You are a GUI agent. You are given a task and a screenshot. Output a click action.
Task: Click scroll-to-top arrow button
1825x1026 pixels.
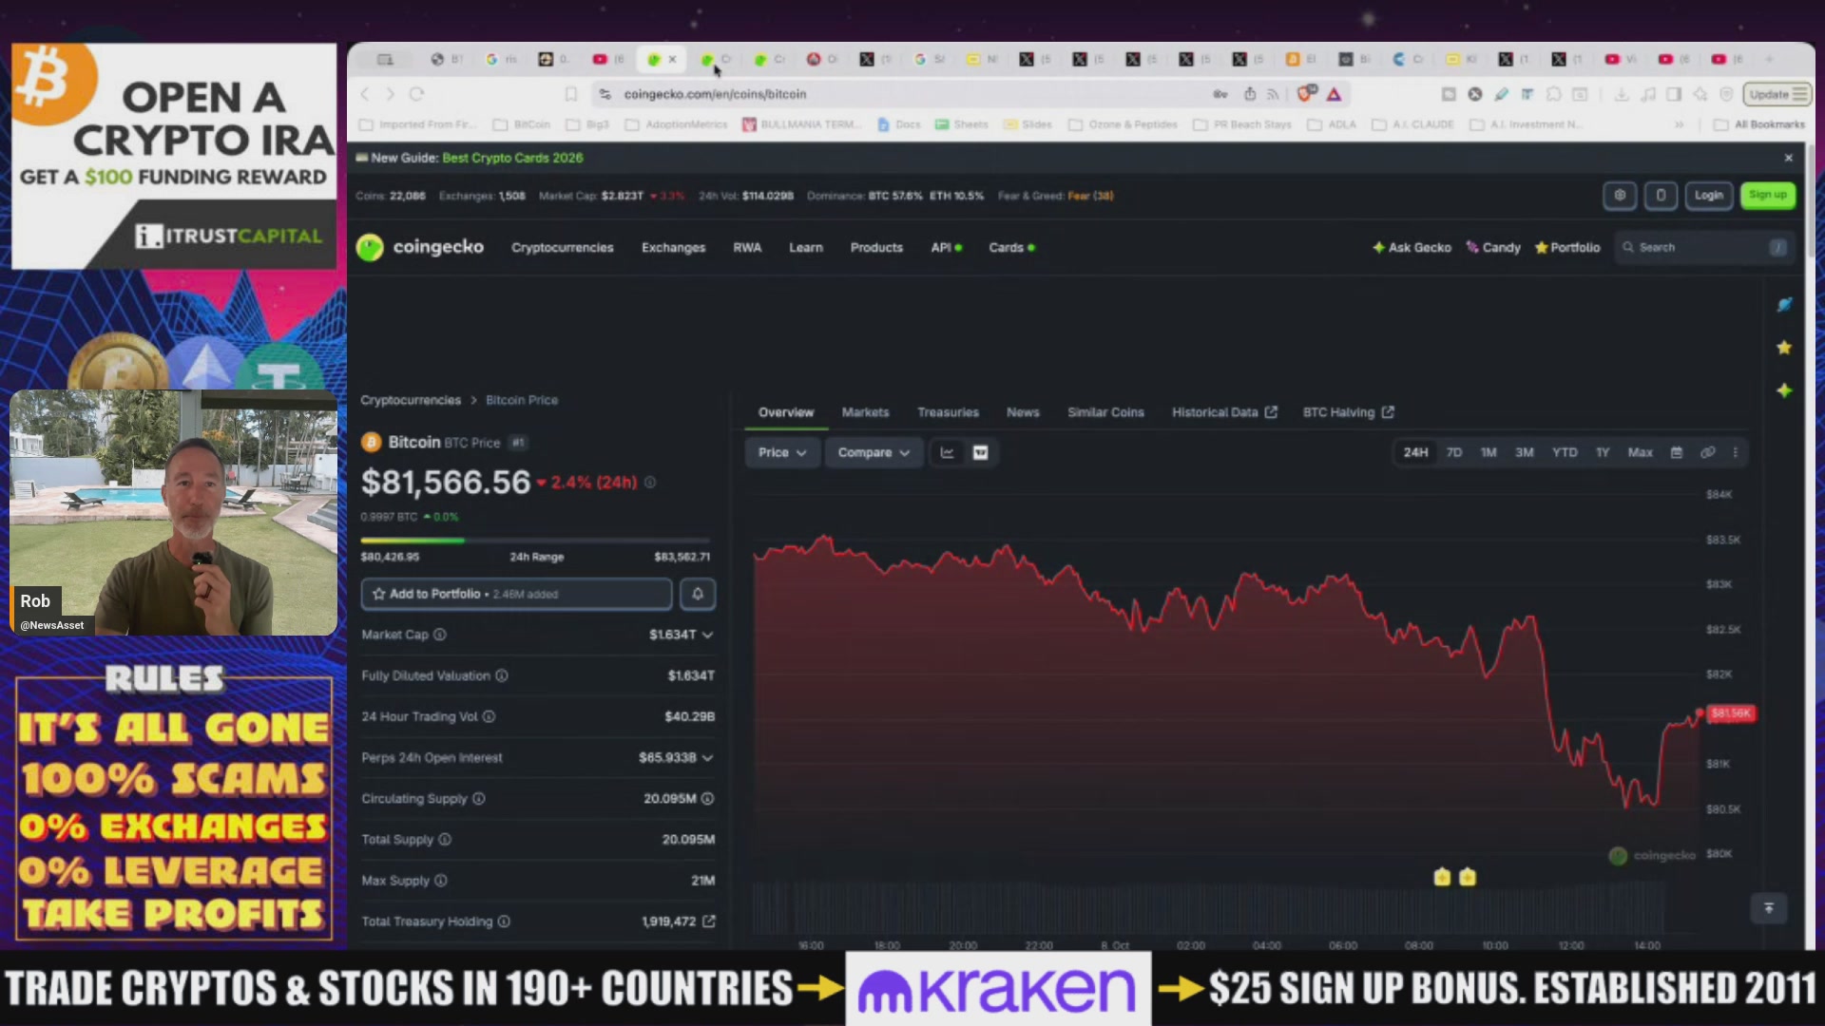pyautogui.click(x=1769, y=908)
